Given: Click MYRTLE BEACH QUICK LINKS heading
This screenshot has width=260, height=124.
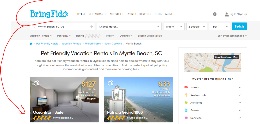Looking at the screenshot, I should (213, 79).
